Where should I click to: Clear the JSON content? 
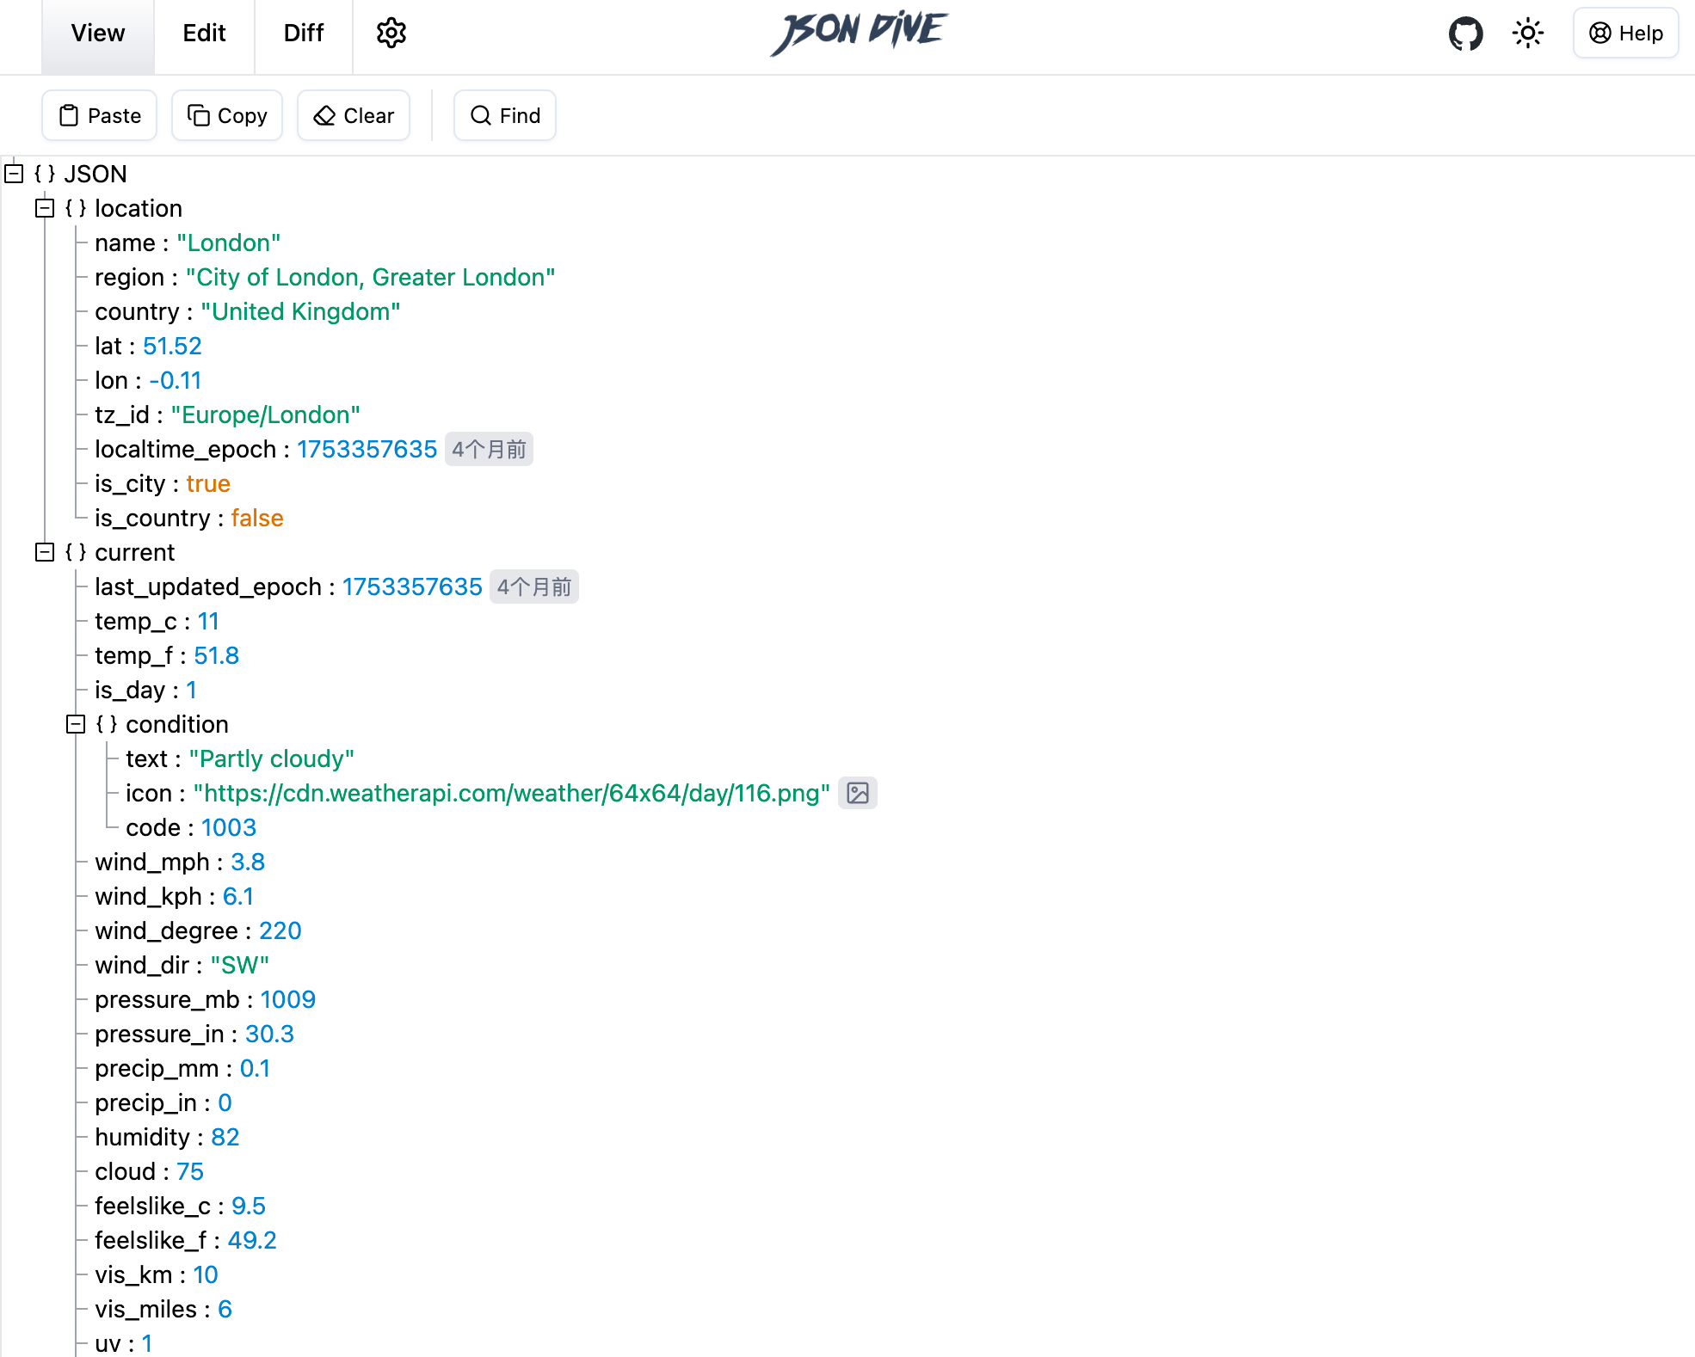coord(354,115)
